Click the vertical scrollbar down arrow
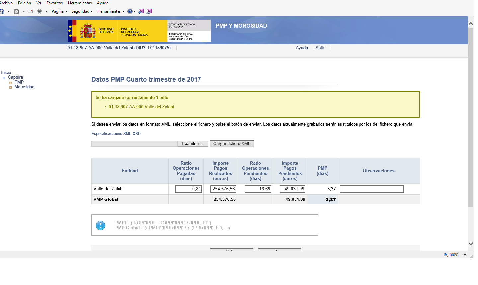 coord(471,244)
